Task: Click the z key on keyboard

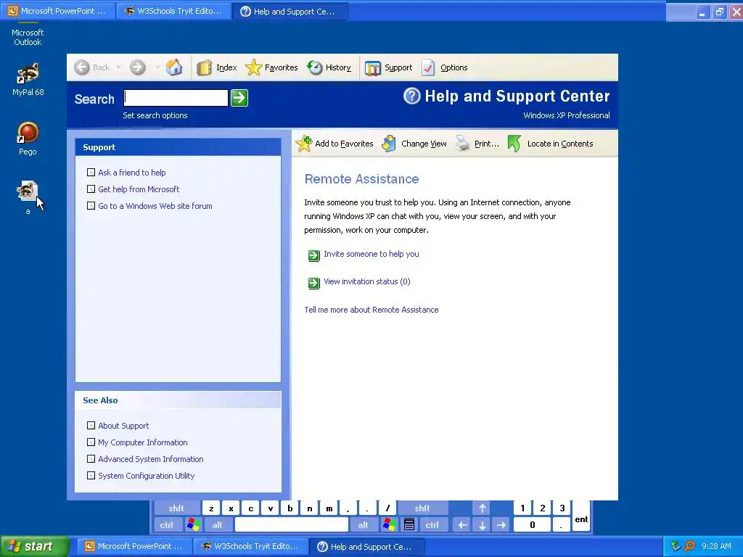Action: [x=211, y=508]
